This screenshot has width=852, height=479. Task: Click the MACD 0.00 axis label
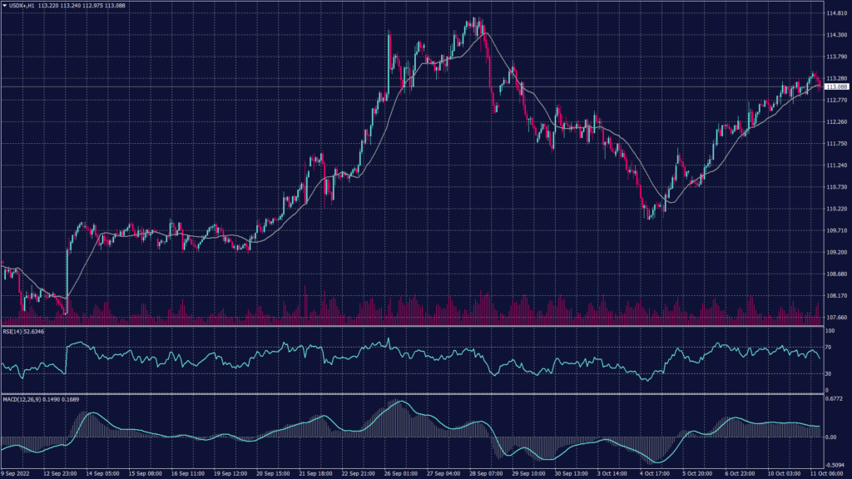point(832,436)
